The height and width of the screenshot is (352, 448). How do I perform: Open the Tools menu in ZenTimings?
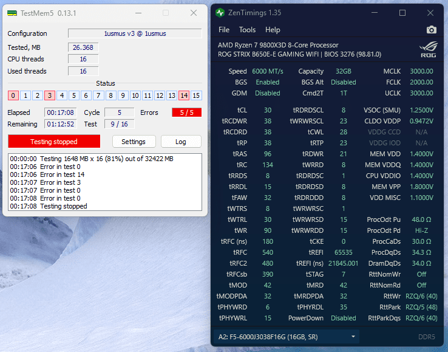(x=247, y=30)
